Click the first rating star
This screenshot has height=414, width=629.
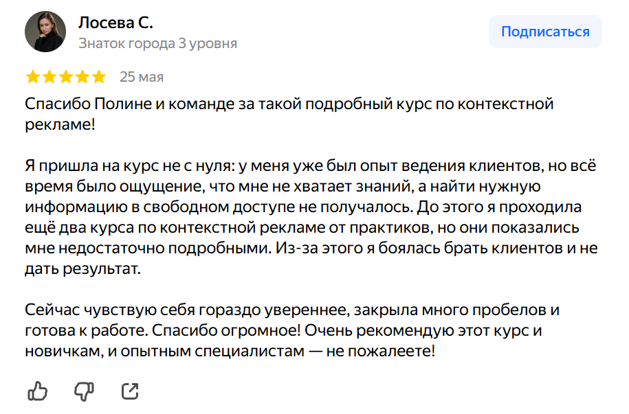(33, 76)
